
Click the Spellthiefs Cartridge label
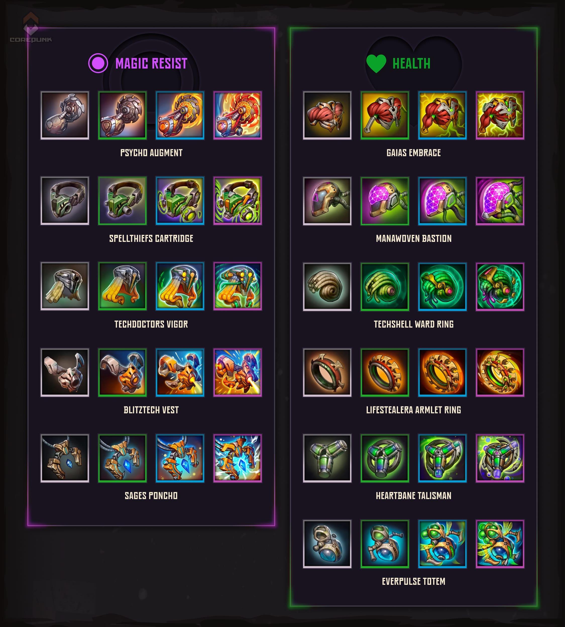point(151,238)
